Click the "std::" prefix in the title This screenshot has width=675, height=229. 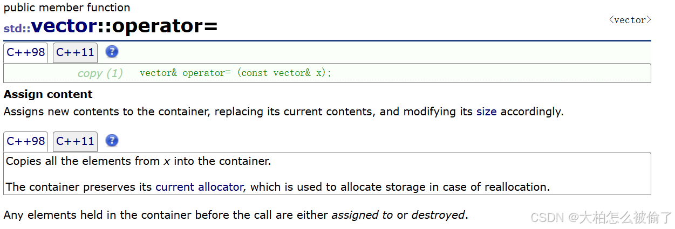tap(17, 29)
